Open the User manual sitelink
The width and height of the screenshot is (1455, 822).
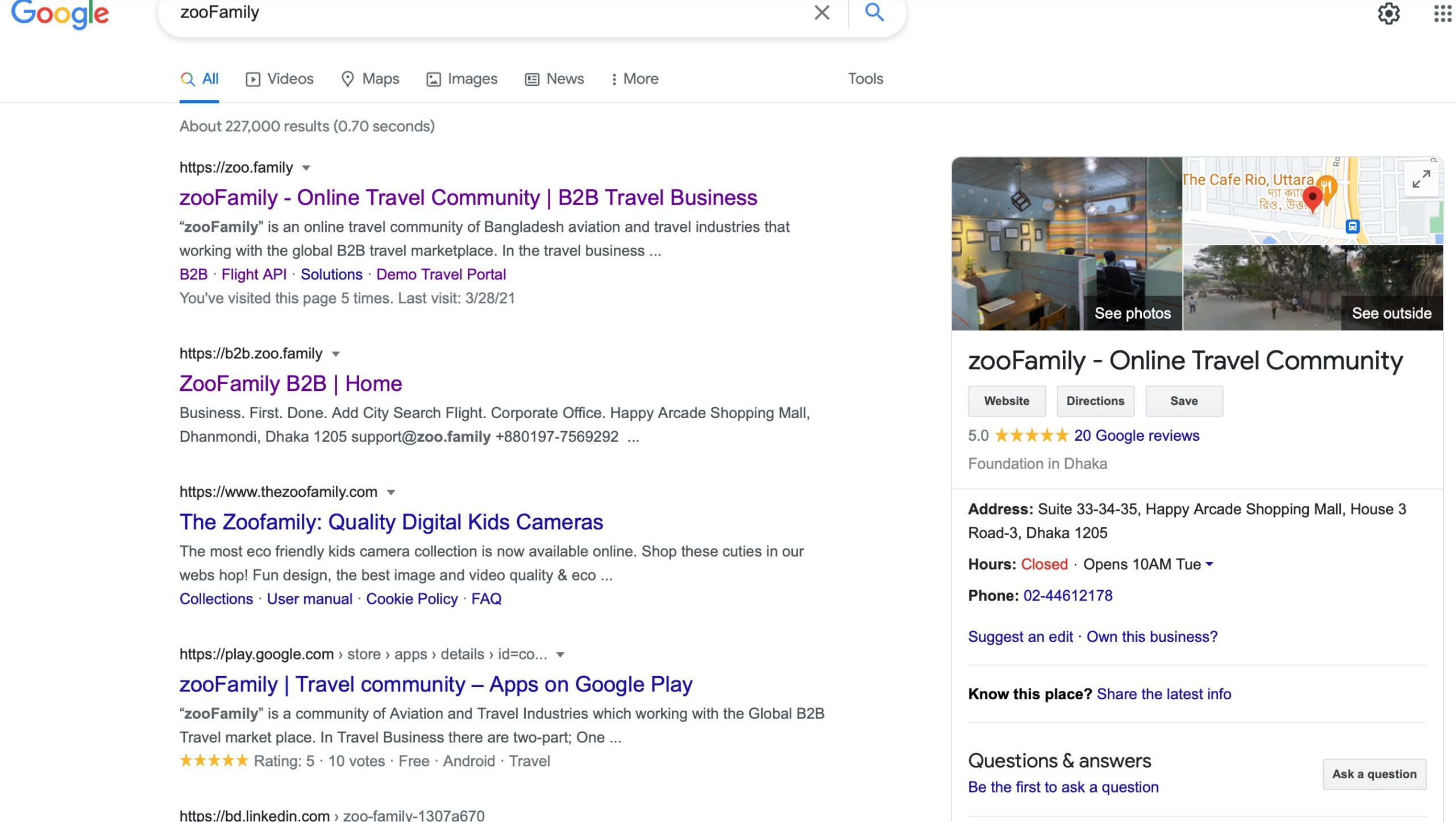310,599
